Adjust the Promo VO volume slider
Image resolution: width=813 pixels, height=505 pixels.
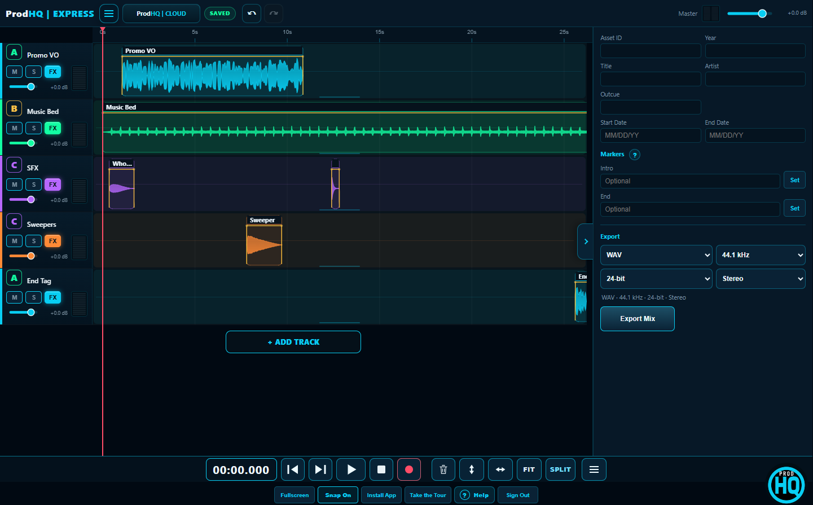(x=23, y=86)
